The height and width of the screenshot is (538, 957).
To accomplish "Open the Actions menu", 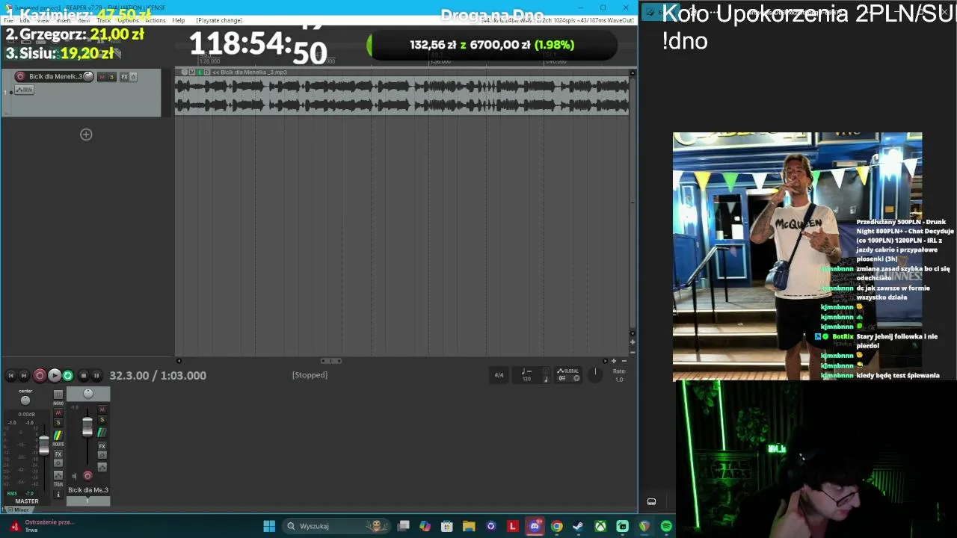I will (x=156, y=20).
